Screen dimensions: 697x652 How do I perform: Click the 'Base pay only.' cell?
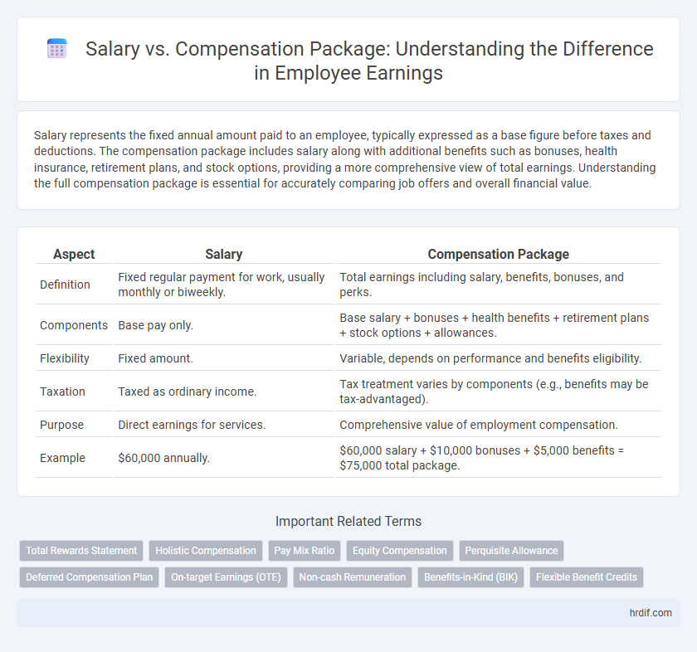[223, 325]
